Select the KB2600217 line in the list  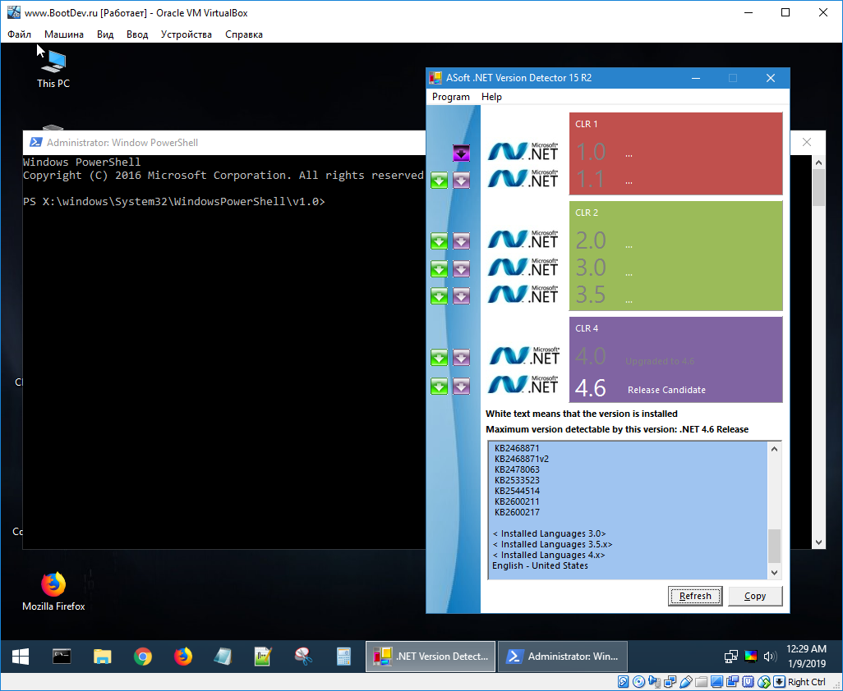(517, 512)
